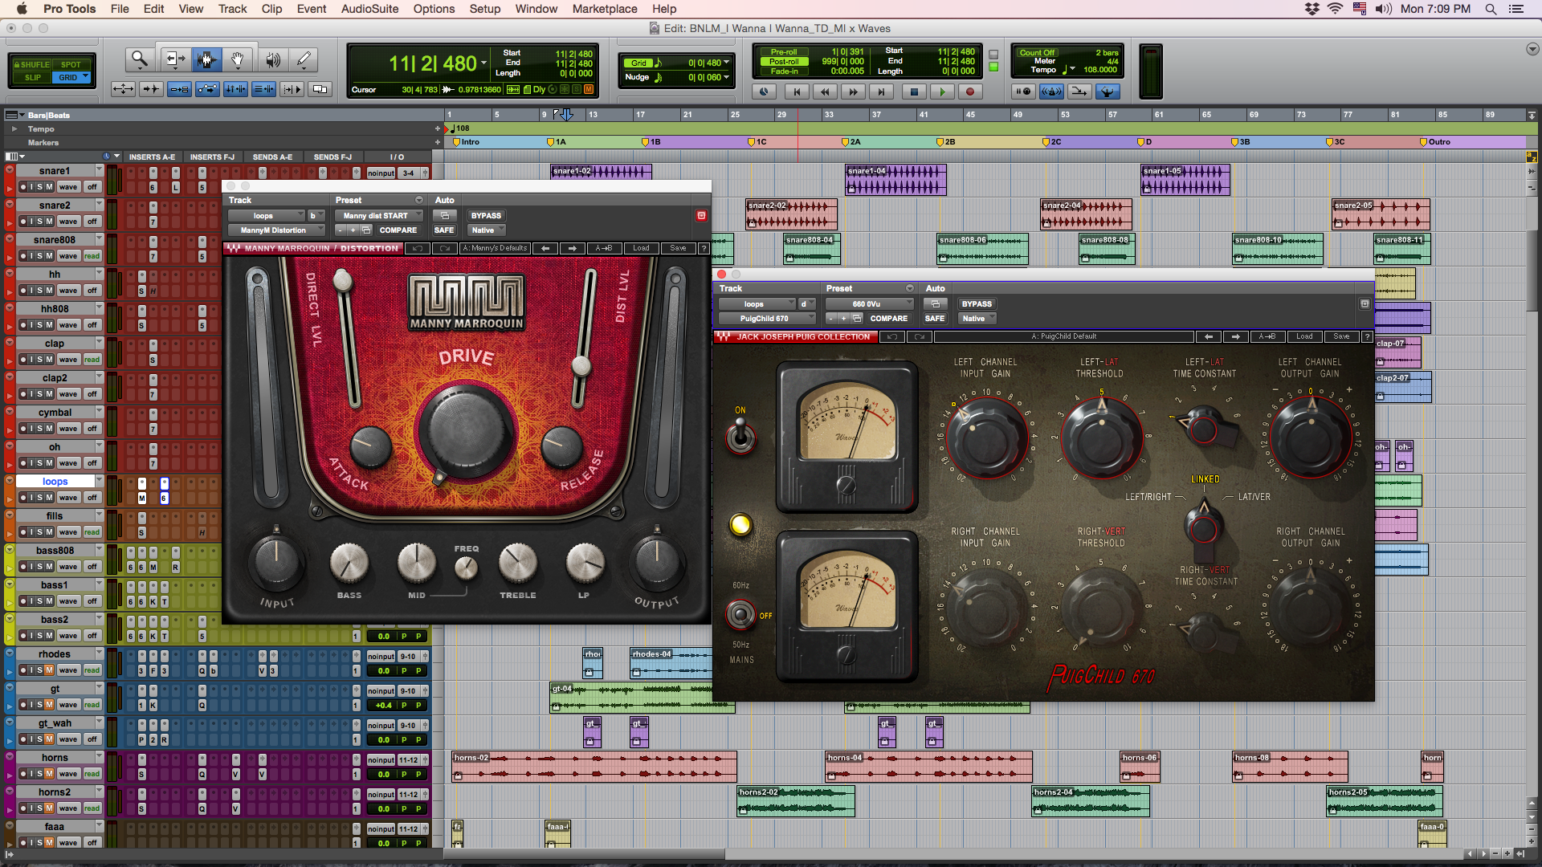This screenshot has height=867, width=1542.
Task: Toggle BYPASS in the PuigChild 670 window
Action: 977,303
